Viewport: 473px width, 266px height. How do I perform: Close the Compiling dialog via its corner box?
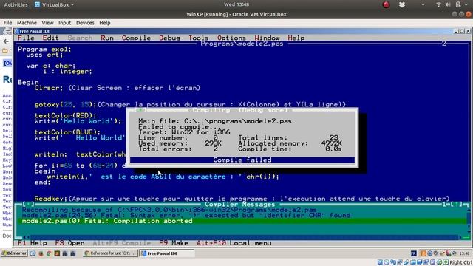coord(140,110)
